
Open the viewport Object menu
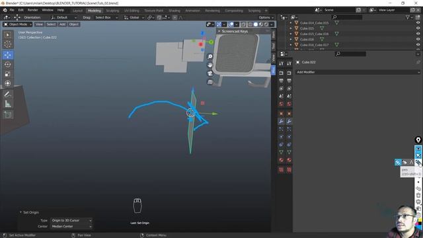[73, 24]
